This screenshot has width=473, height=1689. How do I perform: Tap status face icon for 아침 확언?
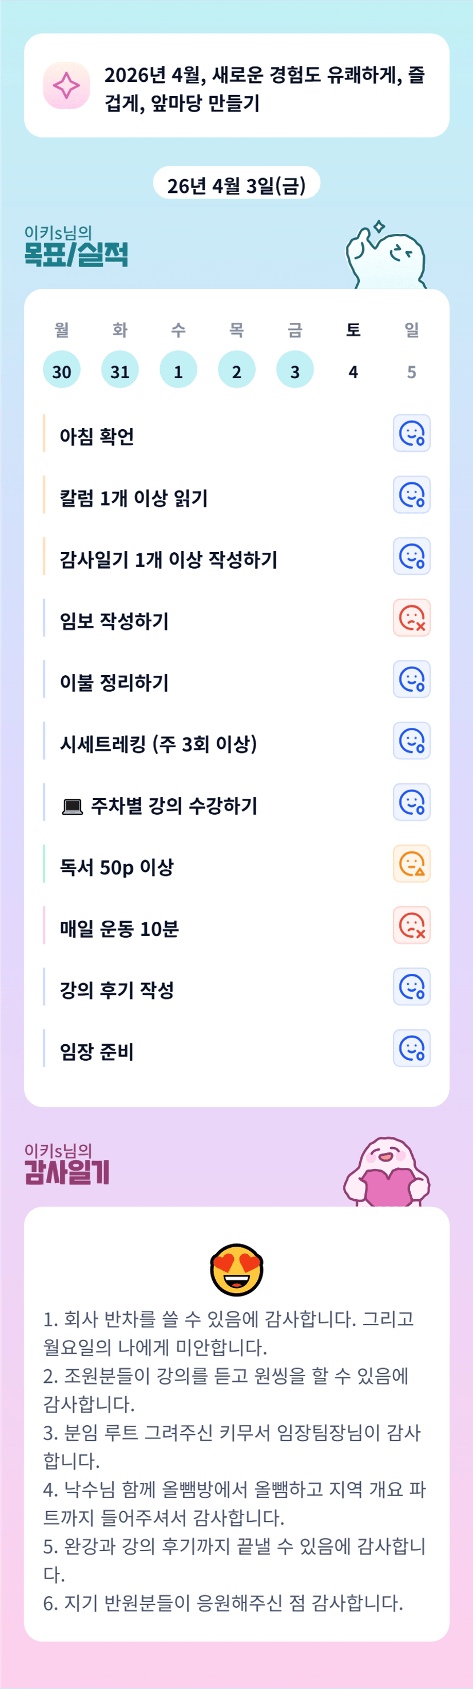(x=411, y=433)
